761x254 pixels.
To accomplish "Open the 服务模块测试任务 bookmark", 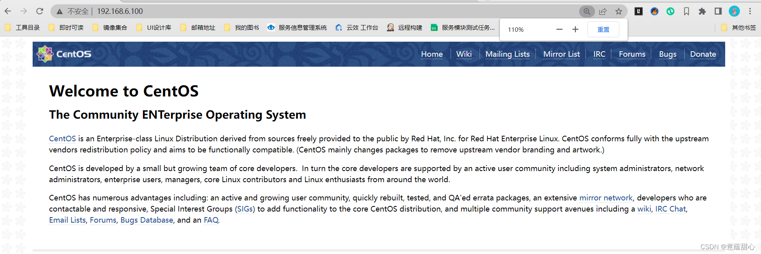I will pyautogui.click(x=463, y=27).
